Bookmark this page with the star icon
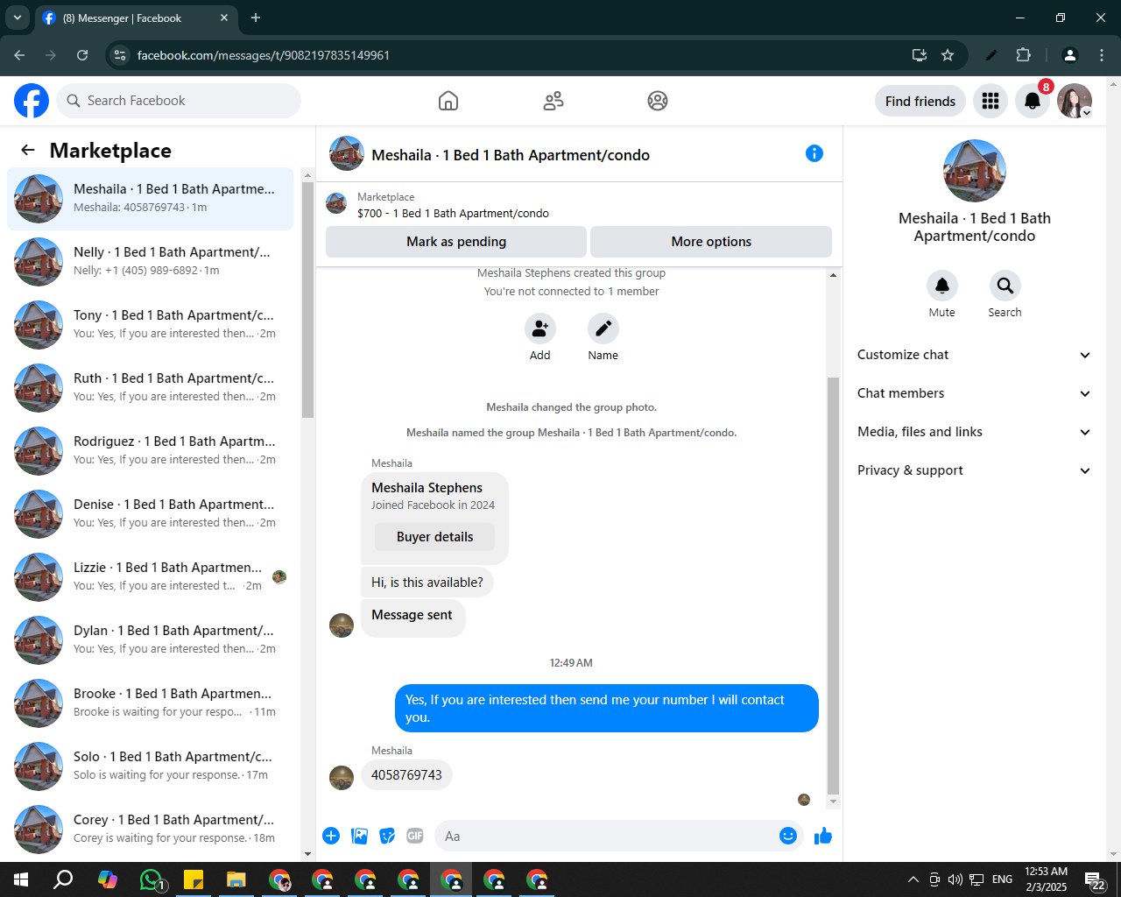 click(948, 55)
